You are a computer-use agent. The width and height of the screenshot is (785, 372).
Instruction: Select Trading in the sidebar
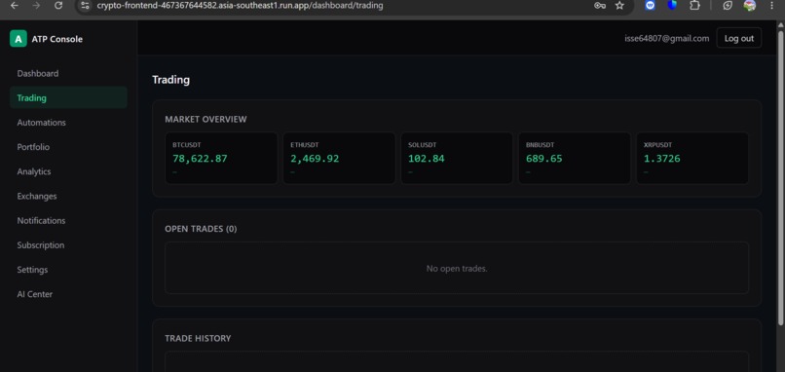point(68,97)
